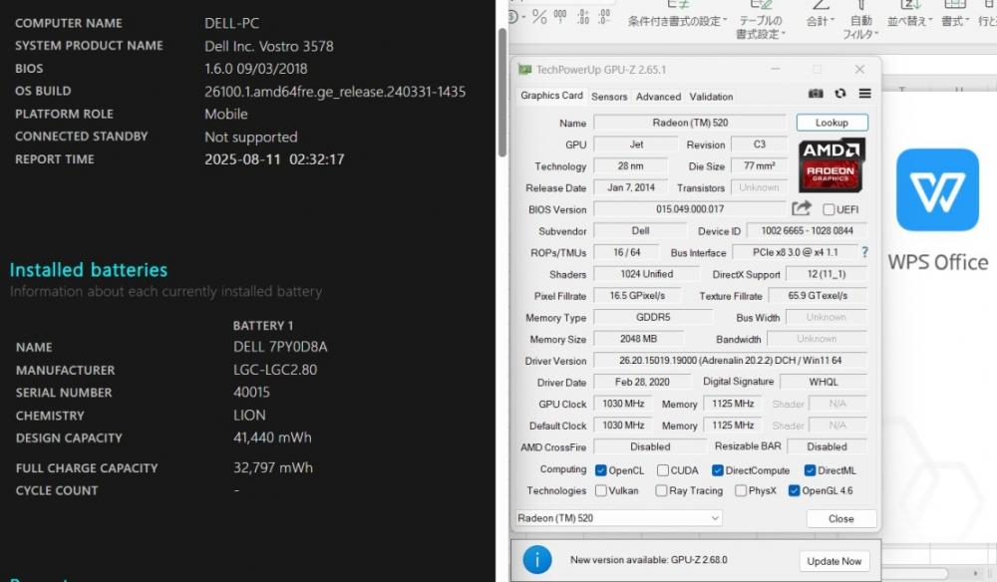997x582 pixels.
Task: Click the Memory Size field 2048 MB
Action: (x=638, y=339)
